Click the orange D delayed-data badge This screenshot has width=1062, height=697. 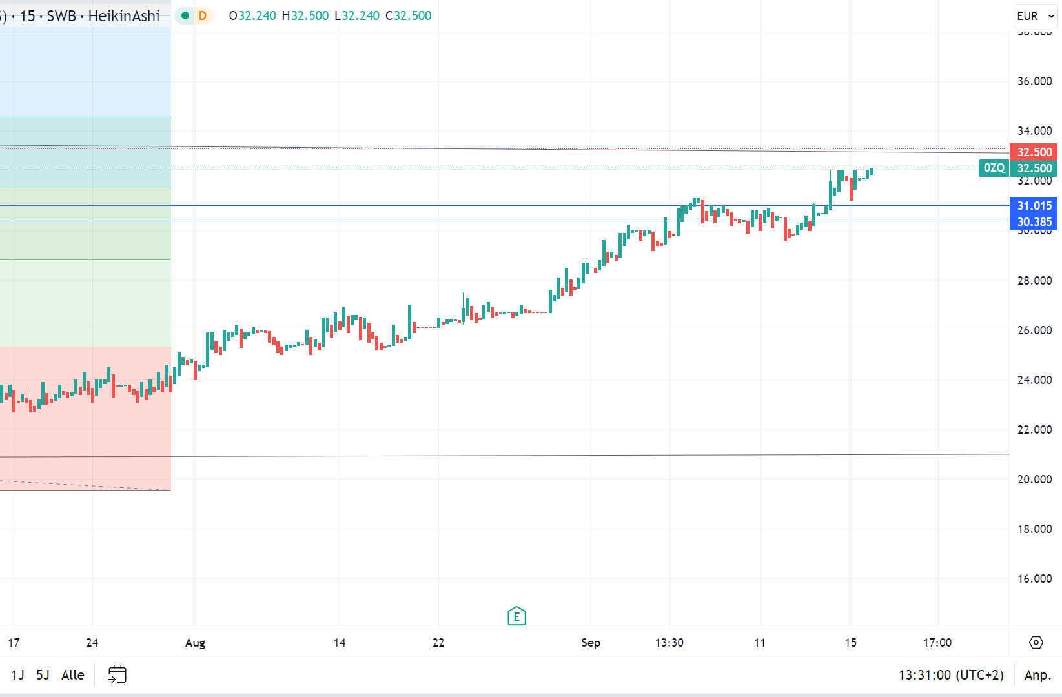[203, 15]
